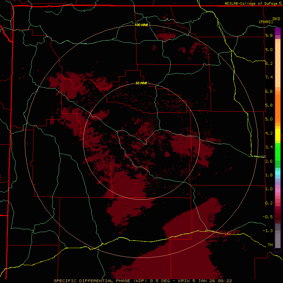Click the 2.6 value on color scale
The image size is (283, 283).
click(269, 161)
